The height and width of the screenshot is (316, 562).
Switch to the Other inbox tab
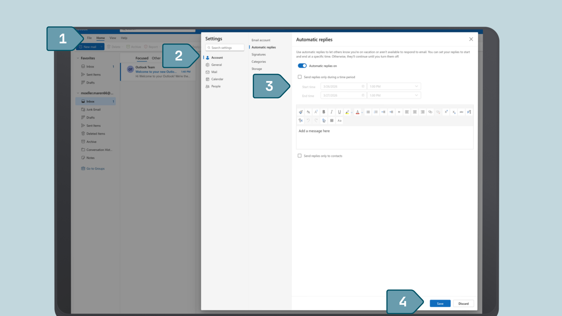coord(156,58)
